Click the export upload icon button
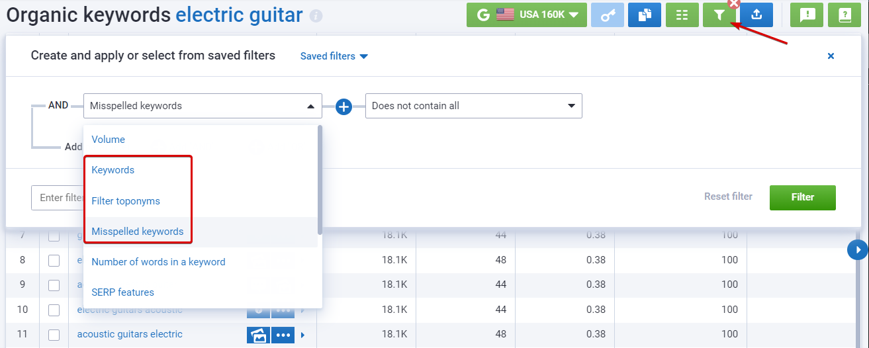 [x=756, y=15]
